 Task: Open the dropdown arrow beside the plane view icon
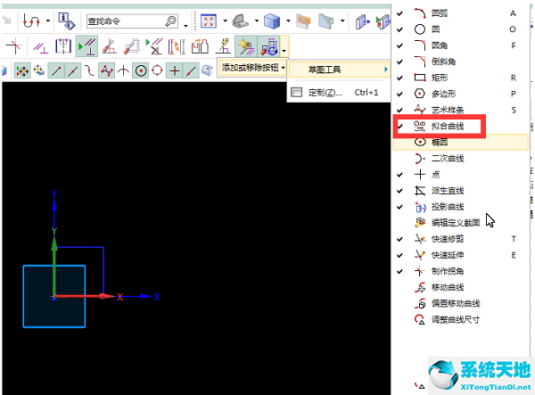pyautogui.click(x=257, y=21)
